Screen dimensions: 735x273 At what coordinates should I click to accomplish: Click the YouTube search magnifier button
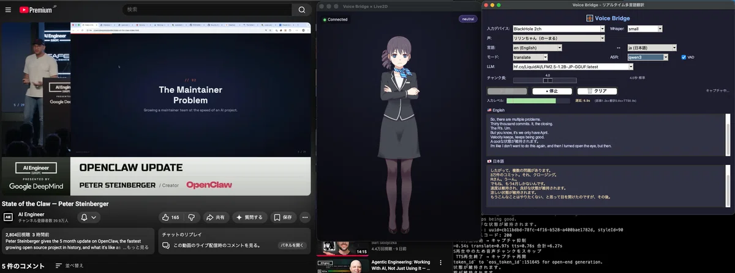(301, 10)
